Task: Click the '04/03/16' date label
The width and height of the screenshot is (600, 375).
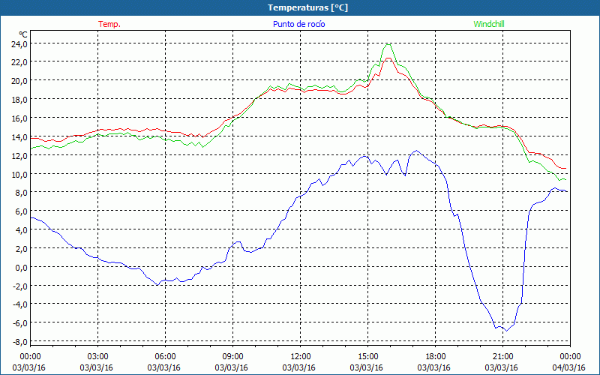Action: tap(568, 367)
